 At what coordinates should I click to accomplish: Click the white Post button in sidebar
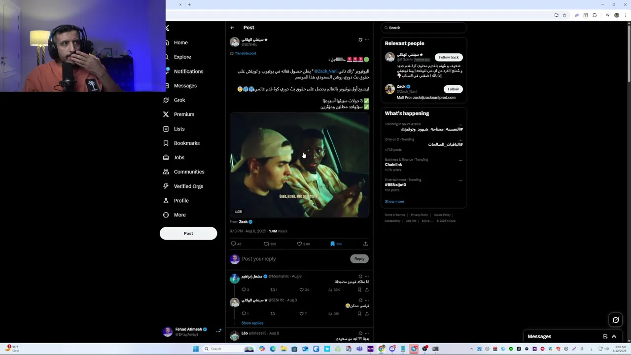(x=188, y=233)
